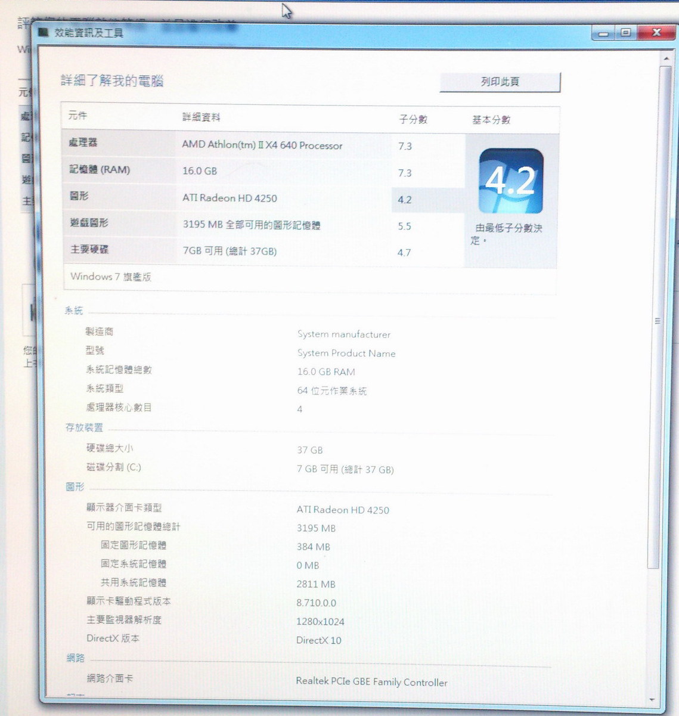Click the 子分數 column header
Viewport: 679px width, 716px height.
pyautogui.click(x=413, y=119)
